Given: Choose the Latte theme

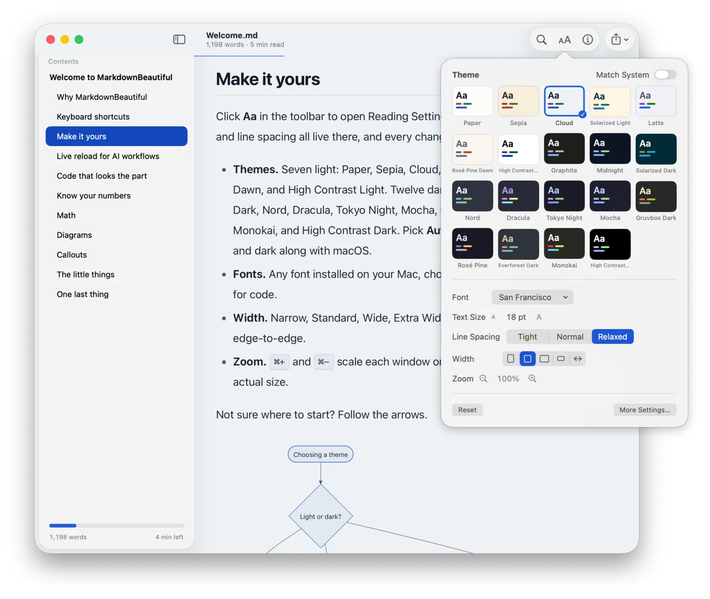Looking at the screenshot, I should pyautogui.click(x=656, y=101).
